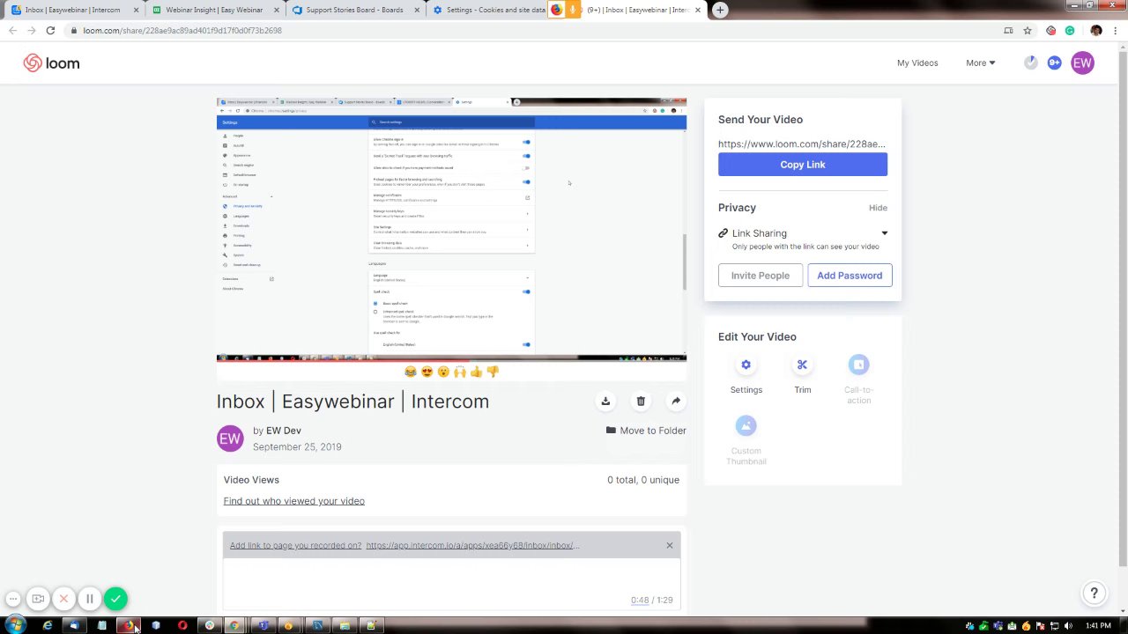Image resolution: width=1128 pixels, height=634 pixels.
Task: React with the surprised emoji
Action: coord(443,372)
